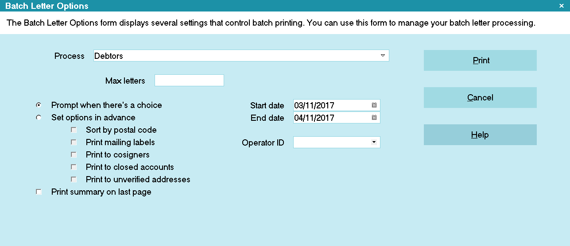Enable Print to closed accounts checkbox

tap(74, 167)
